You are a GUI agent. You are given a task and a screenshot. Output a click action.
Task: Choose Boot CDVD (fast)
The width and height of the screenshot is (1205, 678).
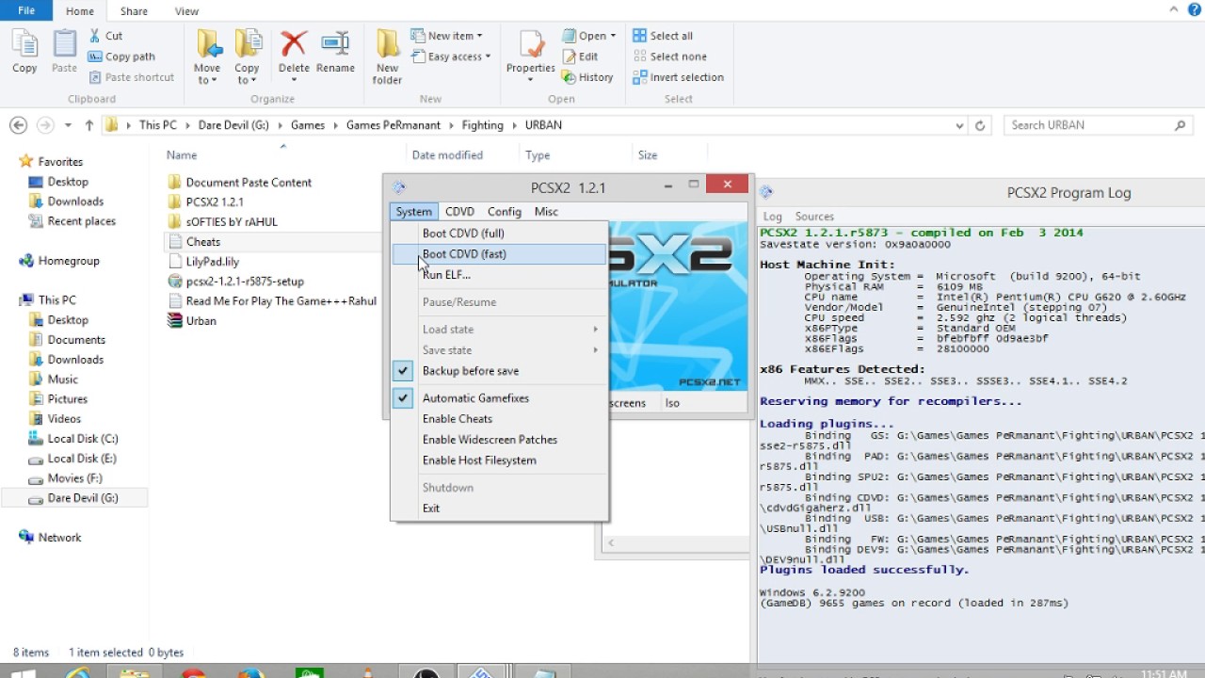point(499,254)
